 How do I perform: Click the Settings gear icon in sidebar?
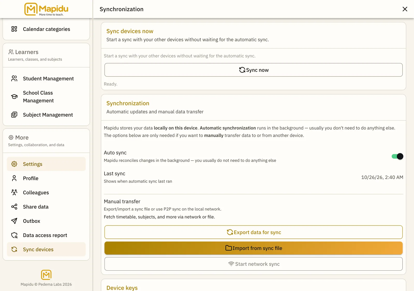[x=14, y=164]
